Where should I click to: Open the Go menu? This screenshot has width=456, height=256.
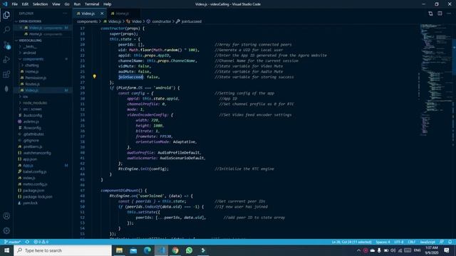(x=67, y=4)
